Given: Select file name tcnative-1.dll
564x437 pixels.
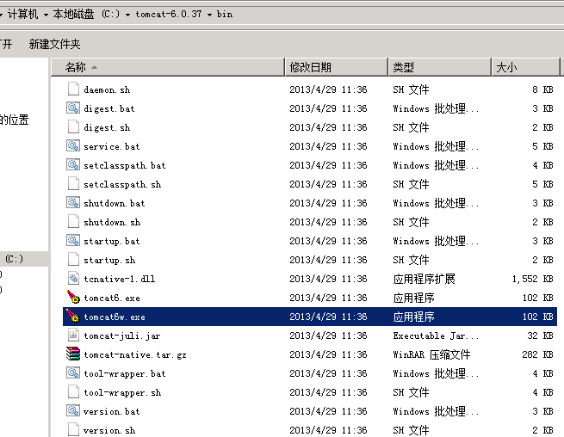Looking at the screenshot, I should (x=120, y=279).
